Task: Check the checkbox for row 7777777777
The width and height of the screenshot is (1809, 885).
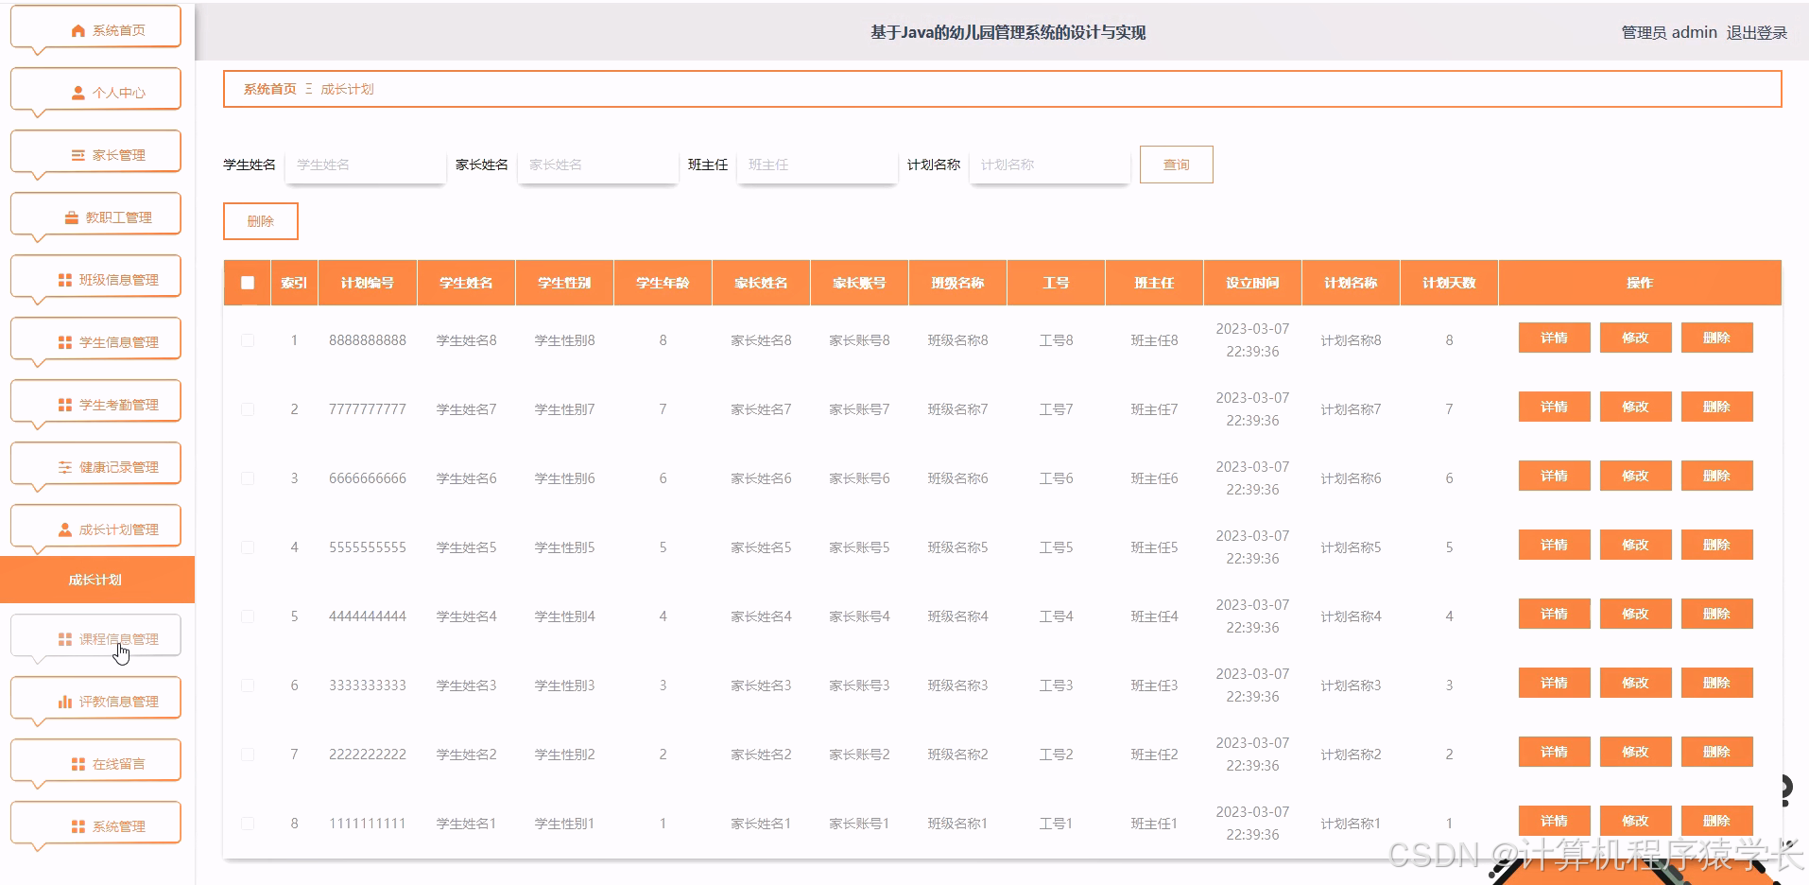Action: [x=248, y=409]
